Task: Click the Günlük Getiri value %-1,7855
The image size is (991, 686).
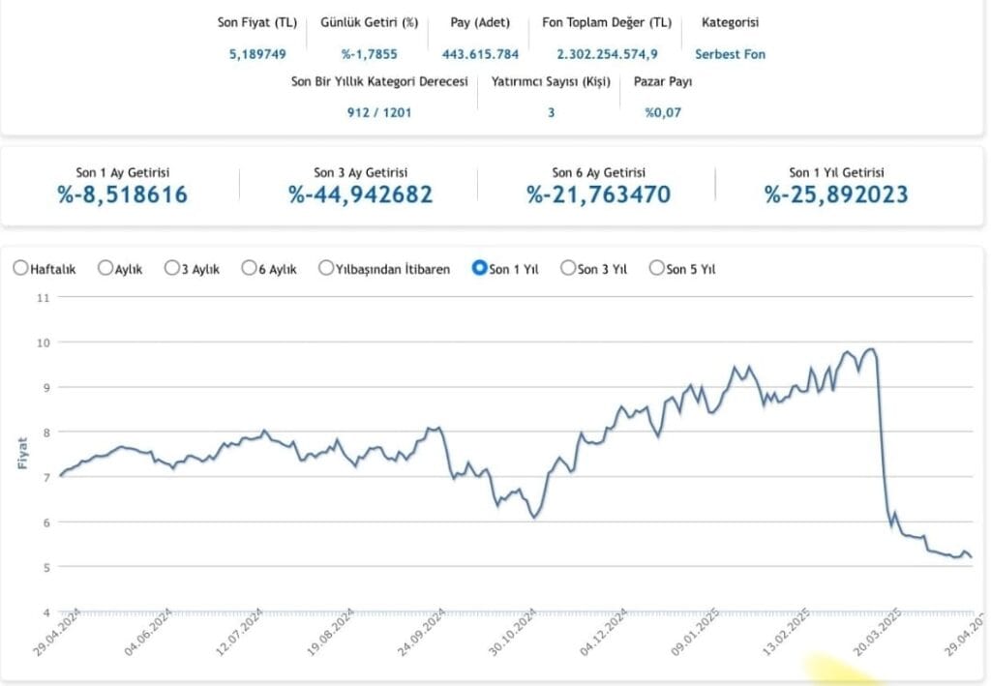Action: pyautogui.click(x=369, y=54)
